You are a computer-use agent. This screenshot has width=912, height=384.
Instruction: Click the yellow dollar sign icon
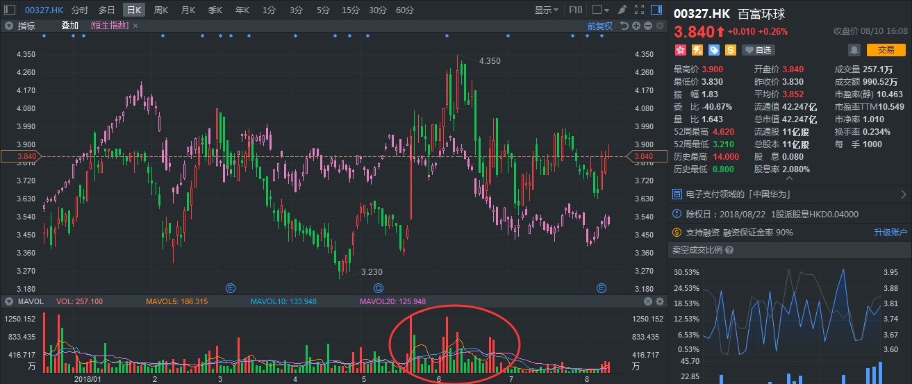click(731, 50)
